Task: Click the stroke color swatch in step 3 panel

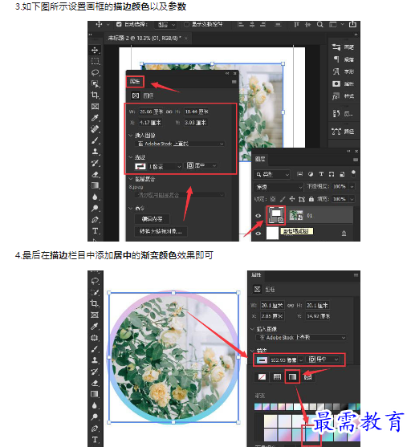Action: click(140, 166)
